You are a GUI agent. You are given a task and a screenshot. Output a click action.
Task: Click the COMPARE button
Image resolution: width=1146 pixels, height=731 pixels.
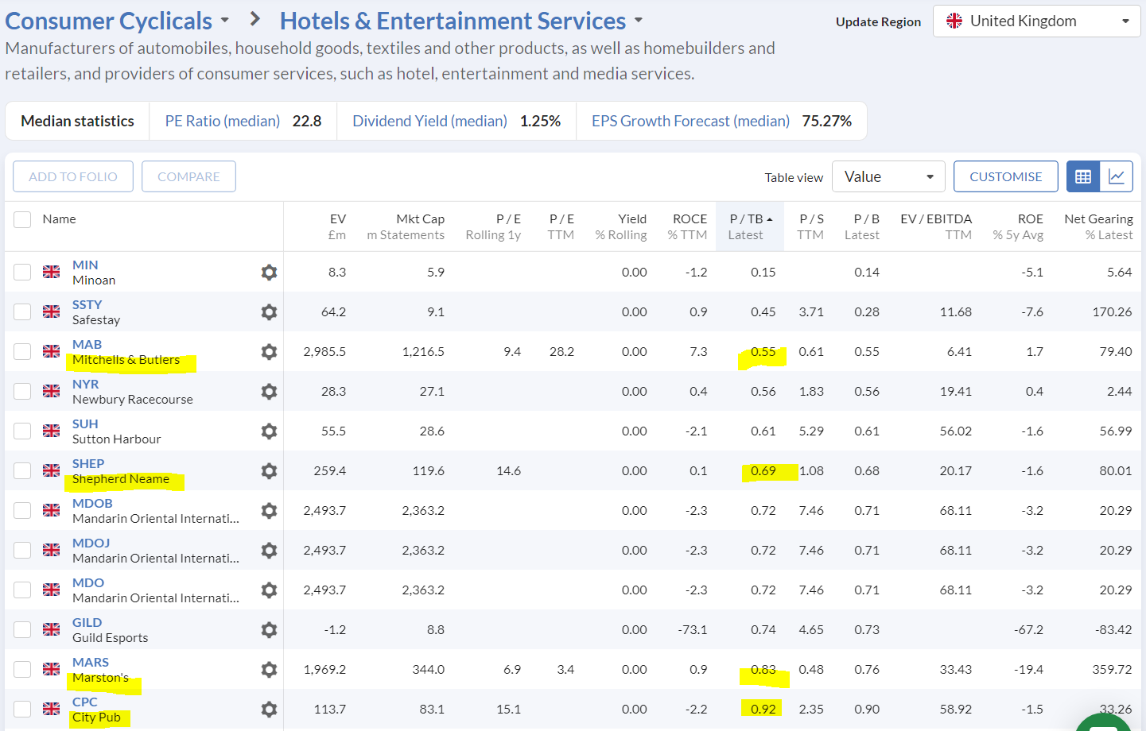(188, 176)
